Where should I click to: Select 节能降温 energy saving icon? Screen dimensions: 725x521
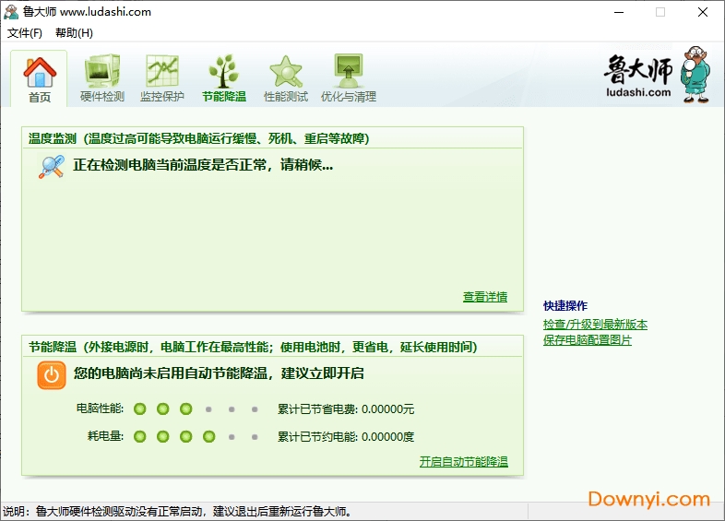click(x=224, y=72)
